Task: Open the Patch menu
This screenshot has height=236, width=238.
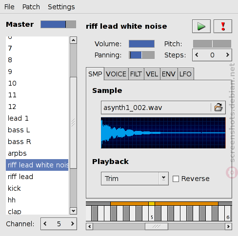Action: (x=31, y=7)
